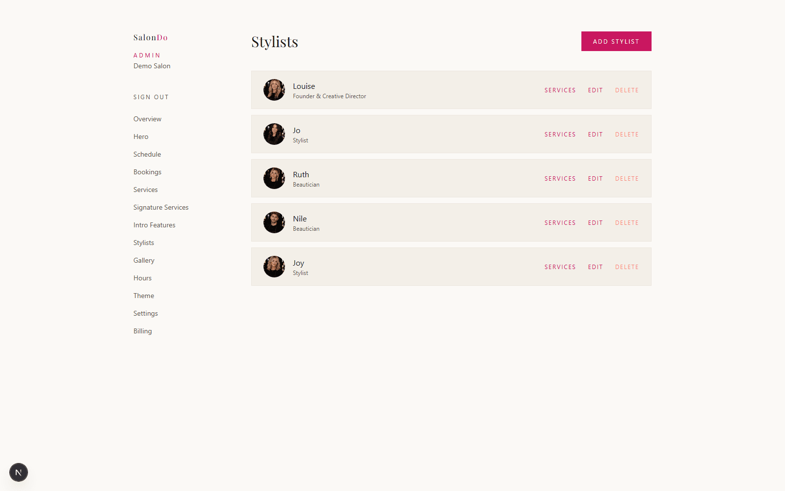
Task: Click the Add Stylist button
Action: tap(616, 41)
